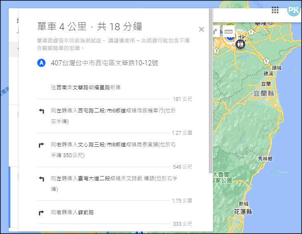Click the left turn arrow for 臺灣大道二段
Image resolution: width=302 pixels, height=234 pixels.
coord(41,179)
